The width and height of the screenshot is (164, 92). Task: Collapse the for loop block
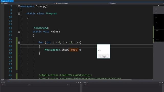(x=19, y=43)
